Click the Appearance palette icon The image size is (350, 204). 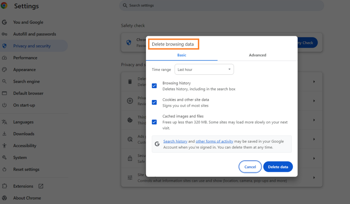[4, 69]
